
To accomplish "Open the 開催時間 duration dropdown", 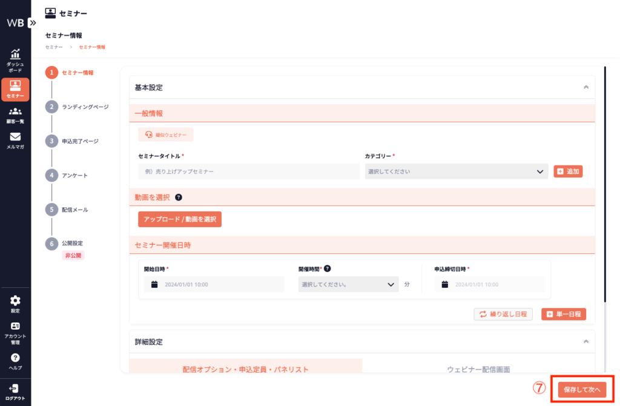I will click(348, 284).
